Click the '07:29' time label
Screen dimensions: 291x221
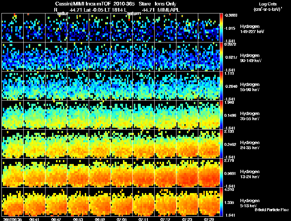[x=209, y=219]
